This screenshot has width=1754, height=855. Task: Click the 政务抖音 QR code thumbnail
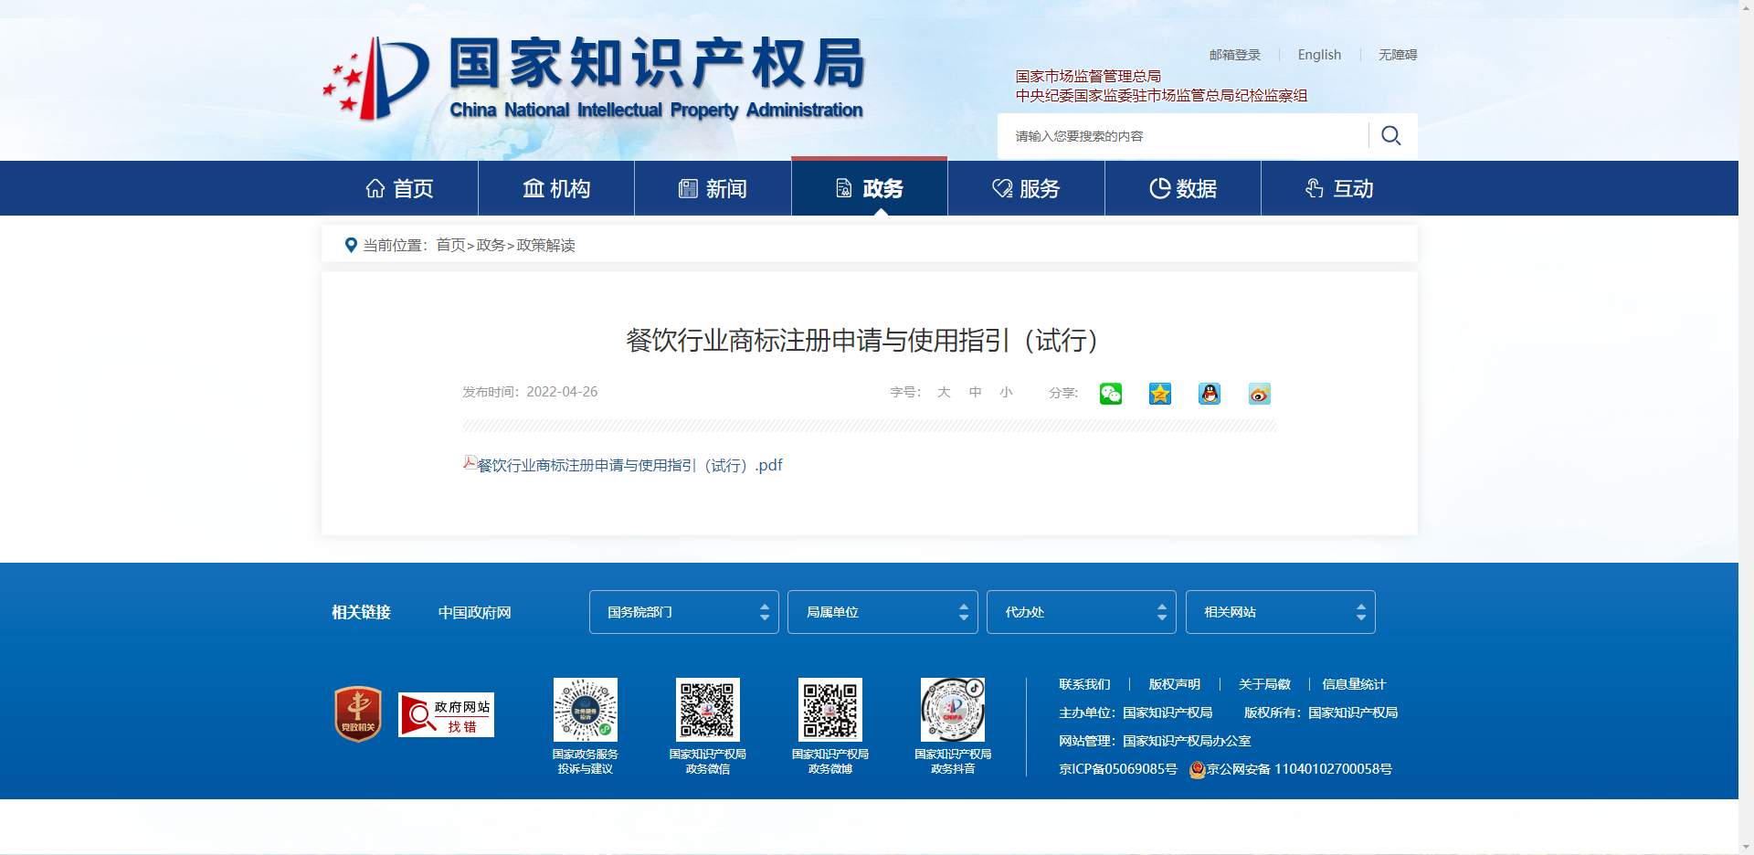coord(952,710)
